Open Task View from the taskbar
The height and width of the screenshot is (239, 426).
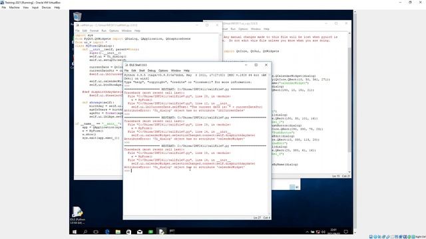point(96,232)
